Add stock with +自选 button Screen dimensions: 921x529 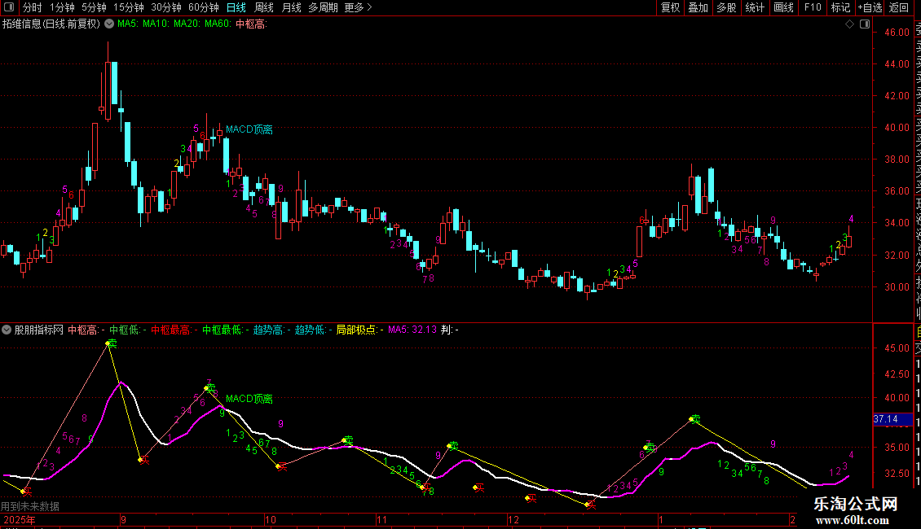pyautogui.click(x=870, y=7)
